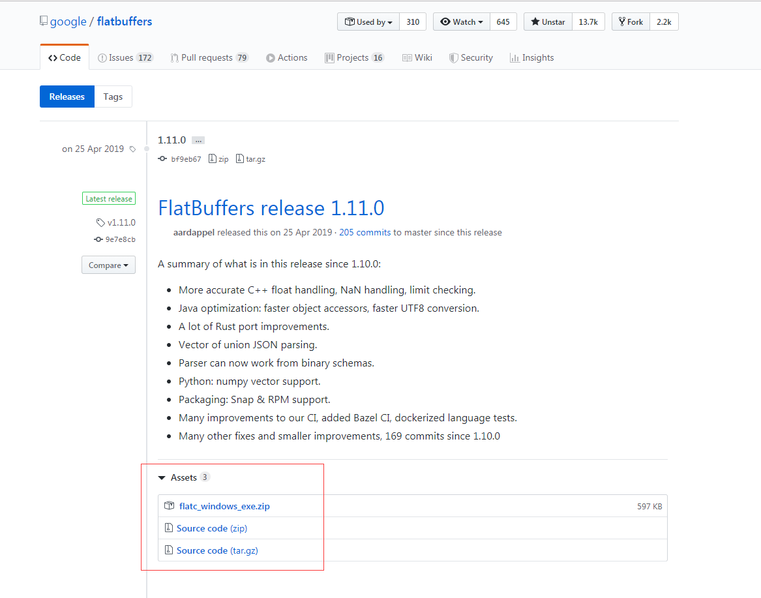
Task: Open the Compare dropdown
Action: (x=108, y=265)
